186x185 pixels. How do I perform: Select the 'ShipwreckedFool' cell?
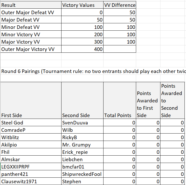tap(82, 174)
